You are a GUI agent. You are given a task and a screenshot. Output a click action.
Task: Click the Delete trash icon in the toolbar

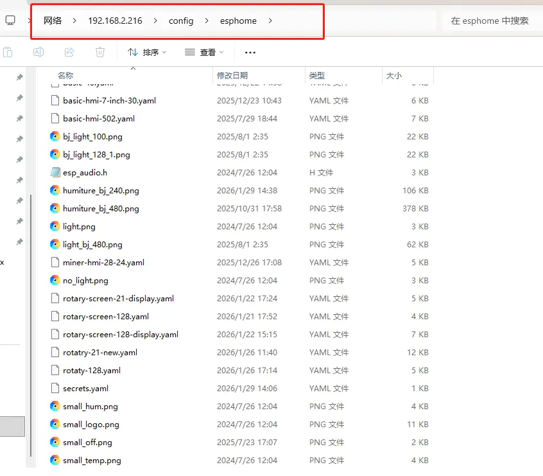[x=100, y=52]
